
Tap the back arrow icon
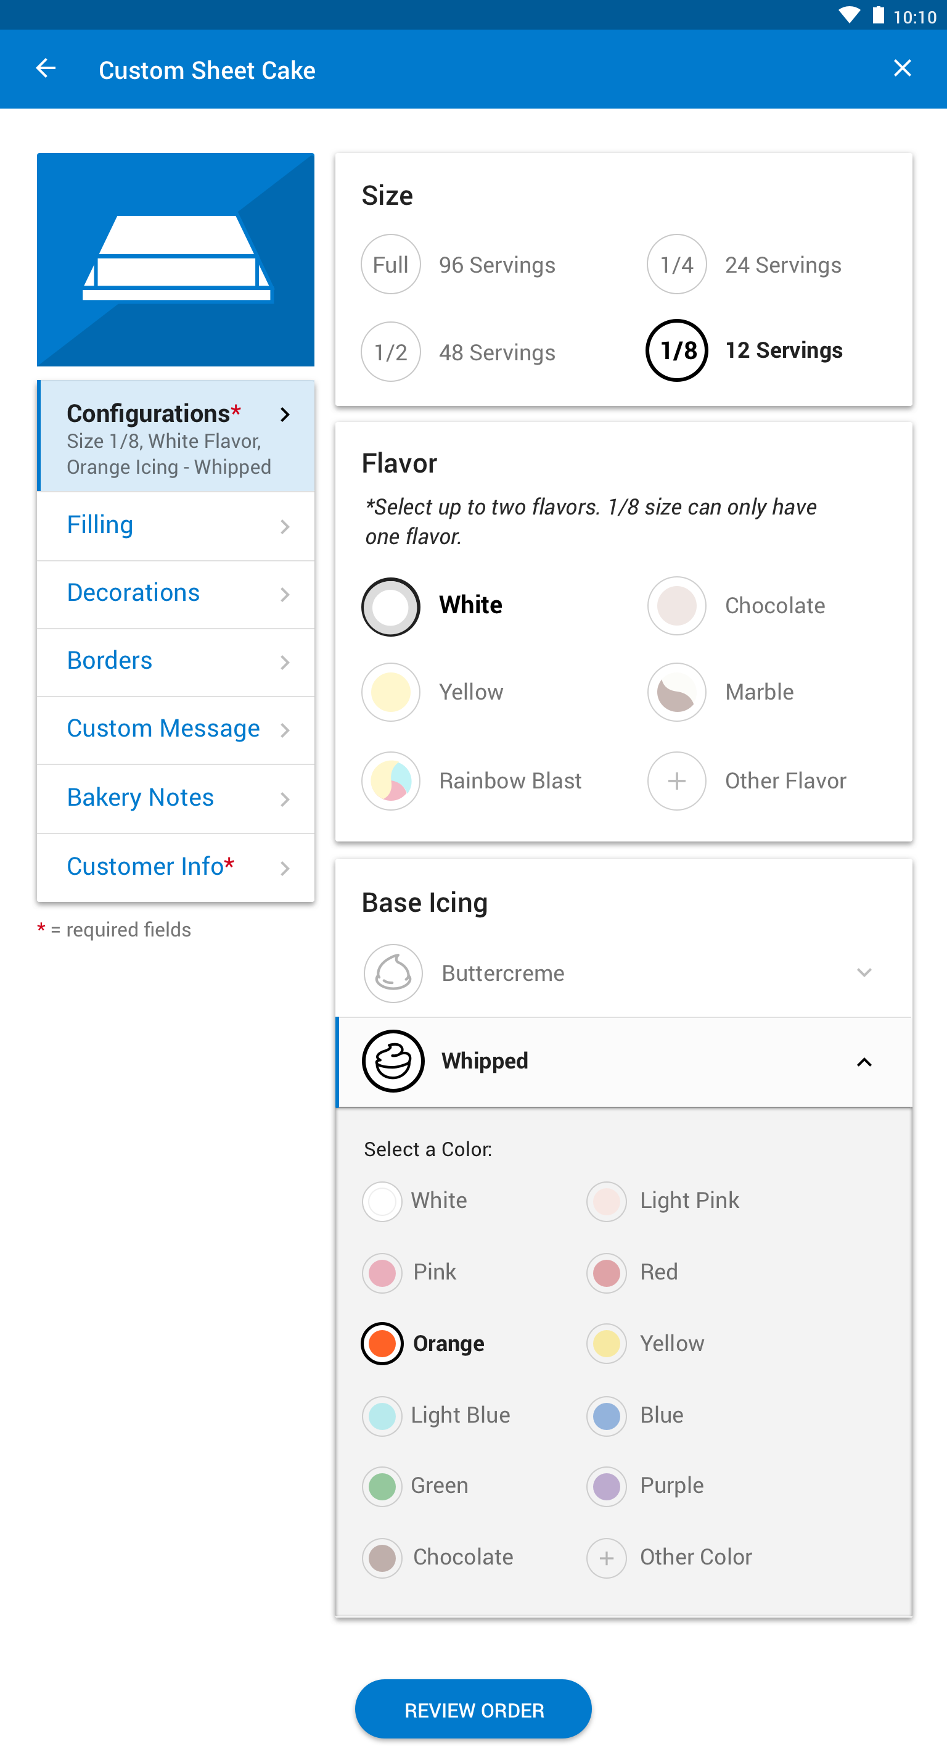pos(46,68)
